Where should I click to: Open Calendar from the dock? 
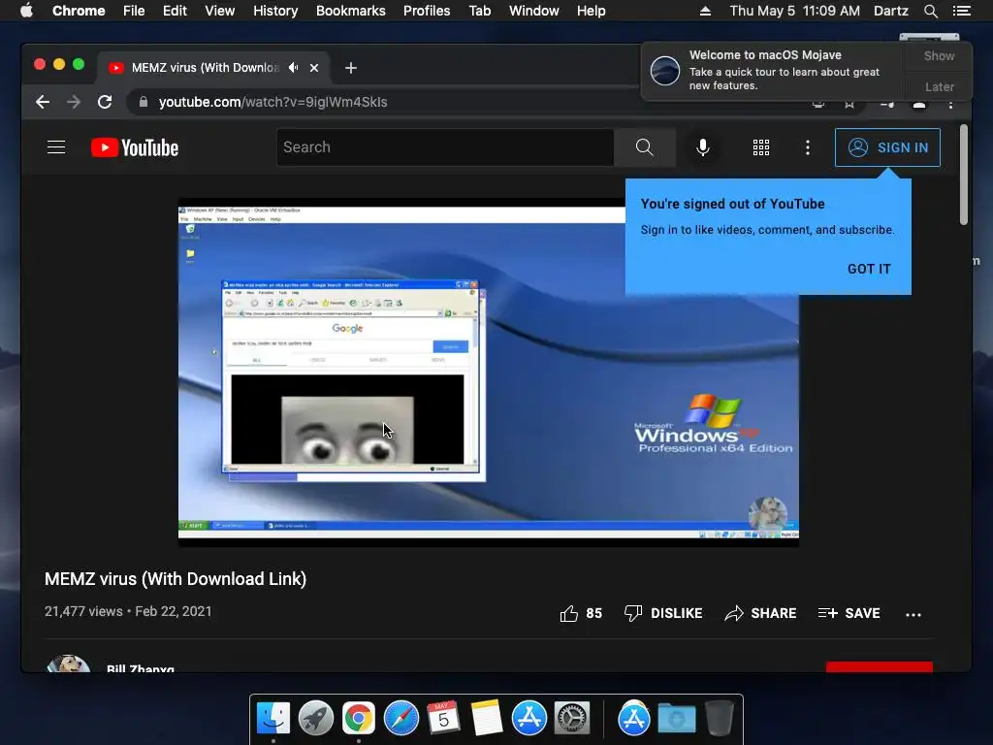coord(443,718)
